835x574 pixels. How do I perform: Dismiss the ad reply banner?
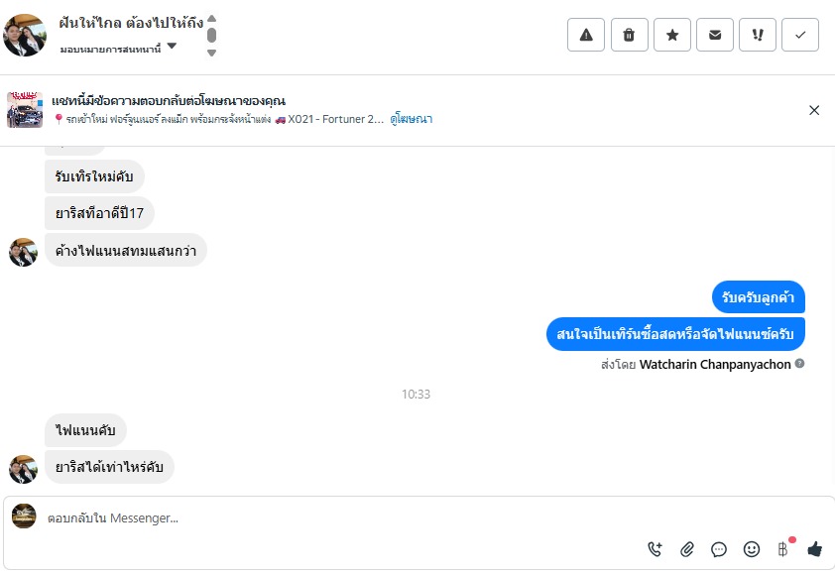(814, 110)
